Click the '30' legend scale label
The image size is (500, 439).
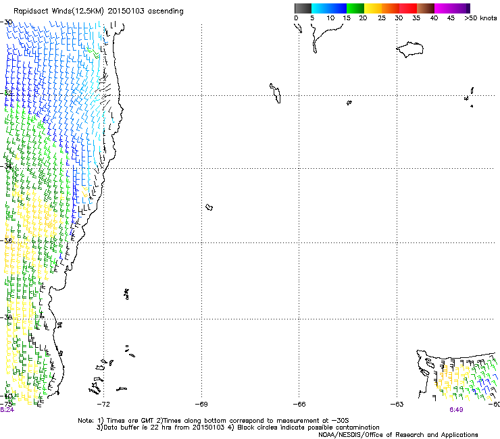pyautogui.click(x=399, y=18)
